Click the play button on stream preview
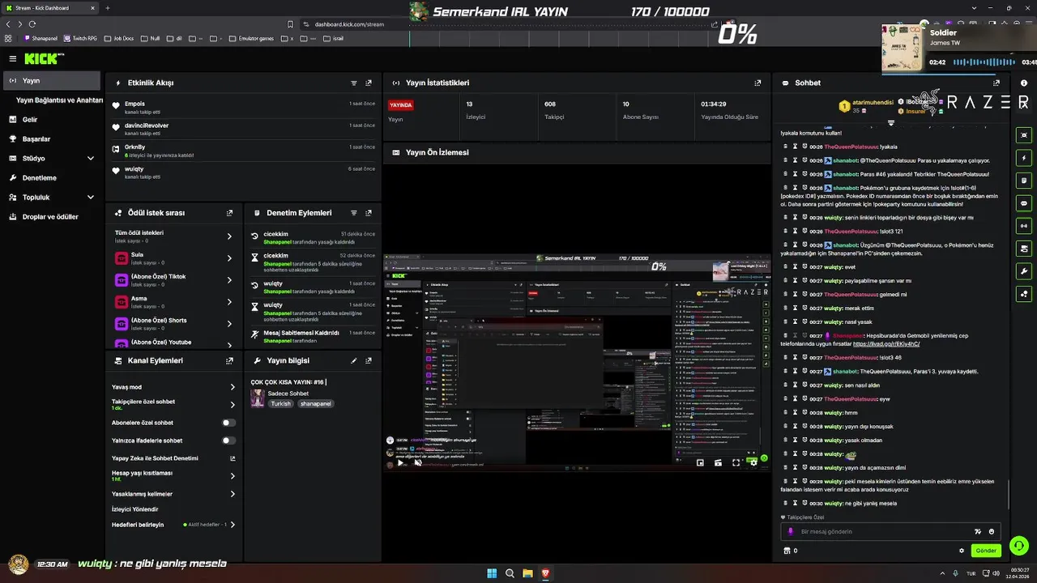 pyautogui.click(x=400, y=462)
